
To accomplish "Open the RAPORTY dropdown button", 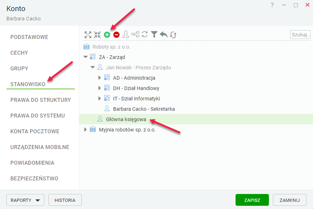I will tap(25, 200).
